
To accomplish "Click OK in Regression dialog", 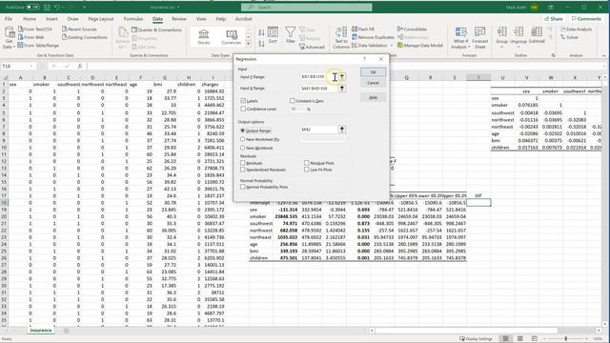I will tap(373, 72).
